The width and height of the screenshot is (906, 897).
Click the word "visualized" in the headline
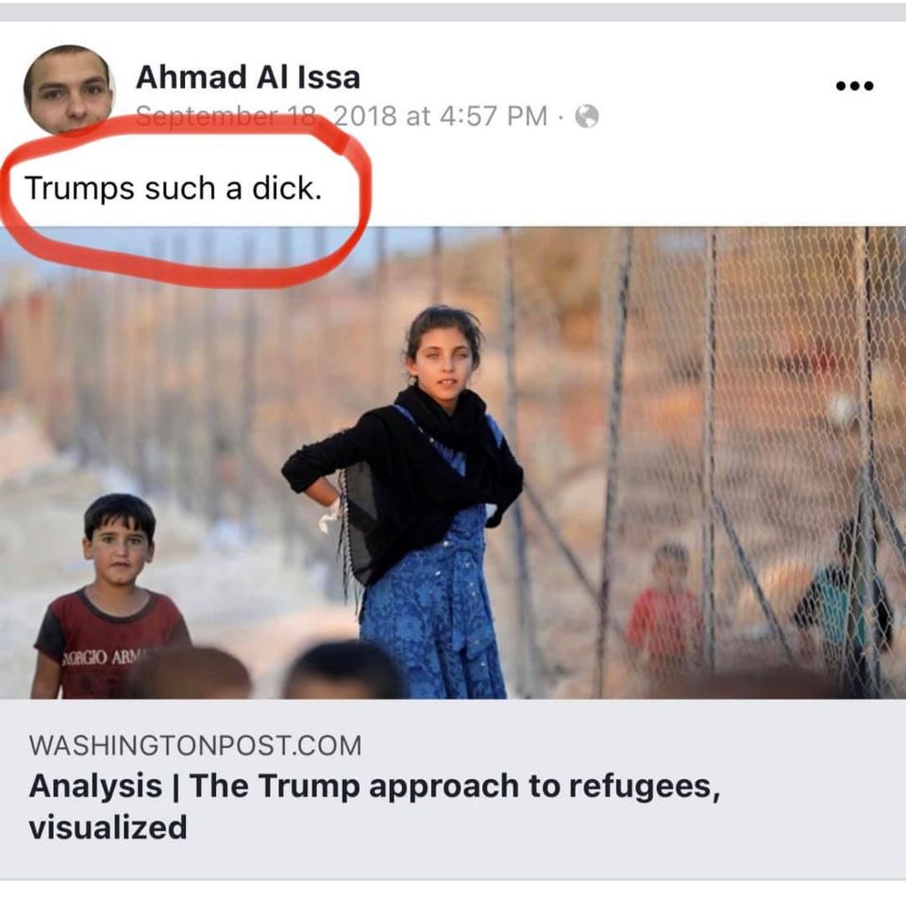click(108, 827)
